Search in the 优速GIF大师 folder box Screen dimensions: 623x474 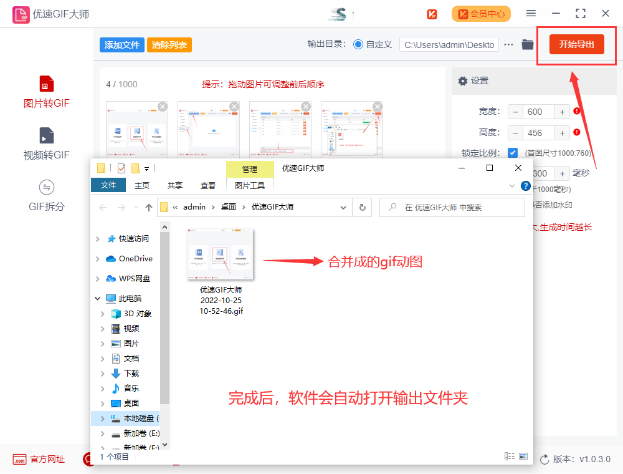click(x=452, y=207)
